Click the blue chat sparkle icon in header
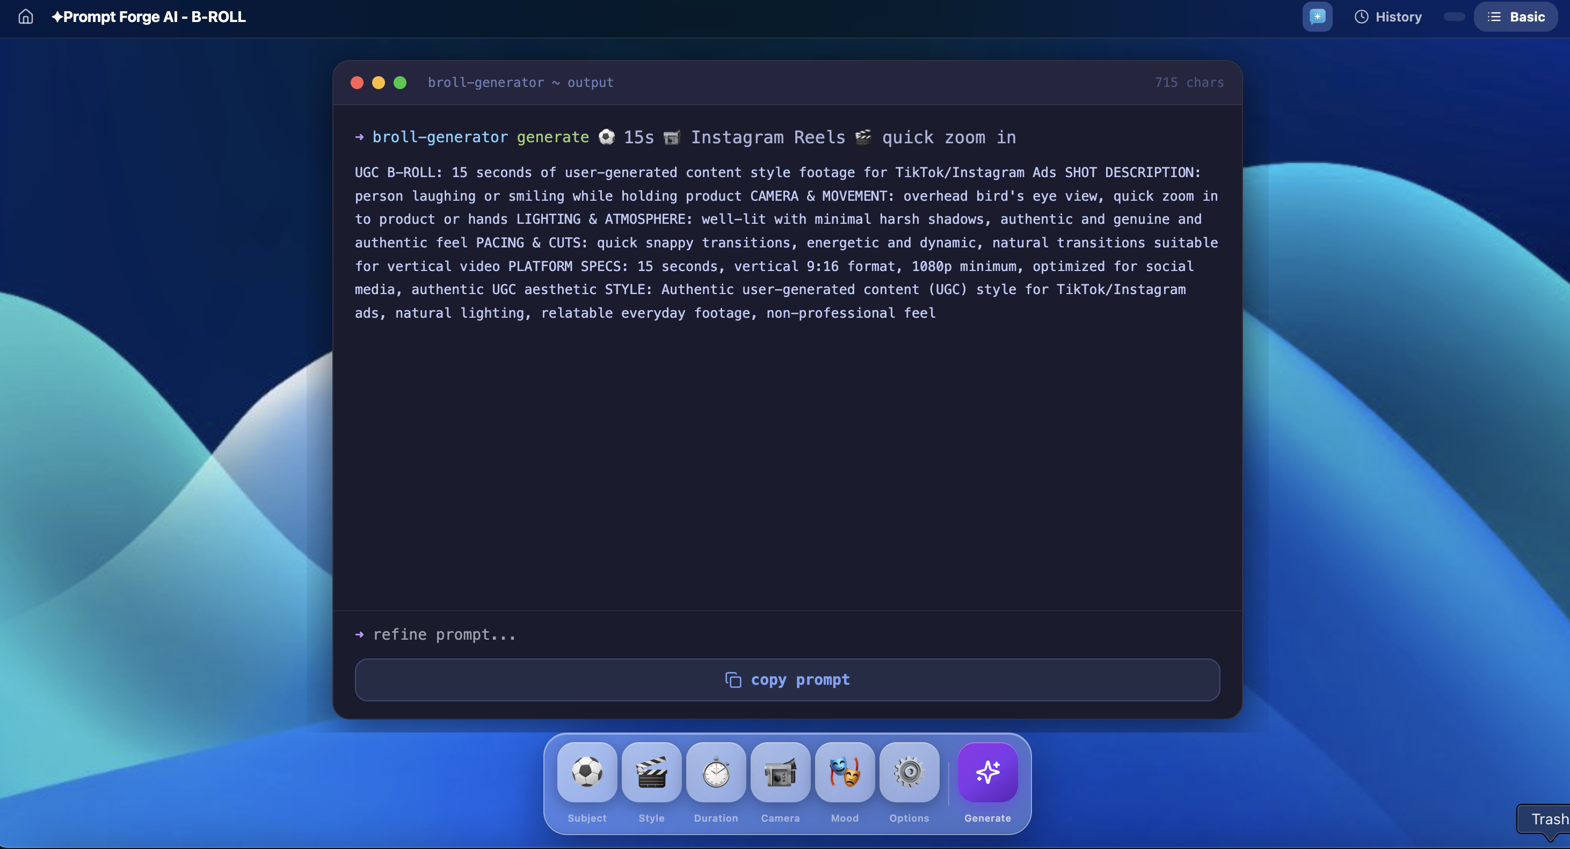The image size is (1570, 849). click(1317, 17)
